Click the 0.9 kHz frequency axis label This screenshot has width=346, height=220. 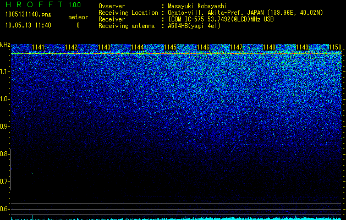pyautogui.click(x=4, y=127)
